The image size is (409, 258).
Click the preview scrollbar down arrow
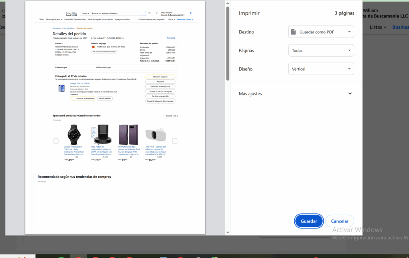(228, 232)
